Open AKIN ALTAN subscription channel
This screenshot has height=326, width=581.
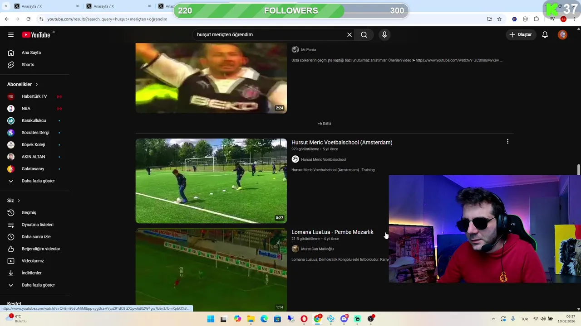pyautogui.click(x=34, y=157)
